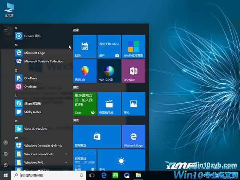This screenshot has height=180, width=240.
Task: Select Sticky Notes from the app list
Action: coord(33,112)
